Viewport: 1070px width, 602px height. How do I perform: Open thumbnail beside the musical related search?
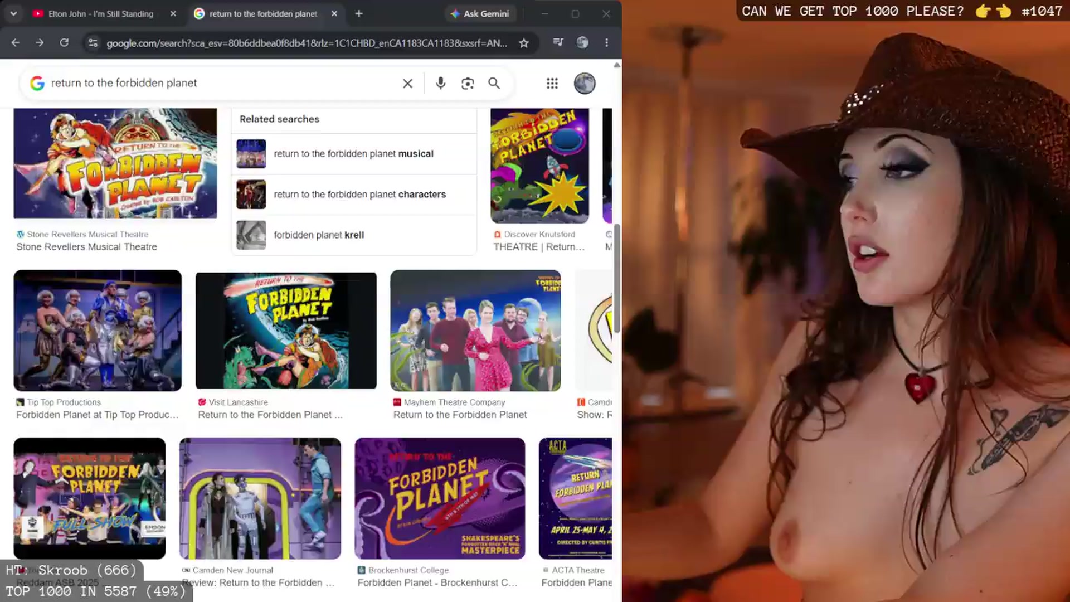tap(251, 154)
